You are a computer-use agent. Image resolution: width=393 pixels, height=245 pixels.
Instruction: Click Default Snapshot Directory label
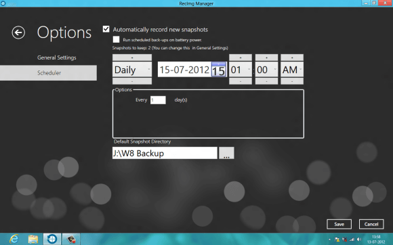coord(142,141)
